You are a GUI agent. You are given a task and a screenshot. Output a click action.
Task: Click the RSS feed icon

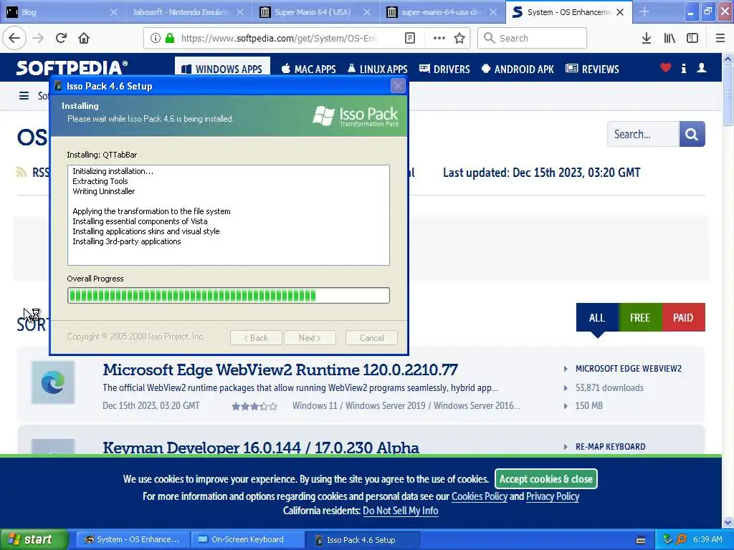(x=22, y=172)
